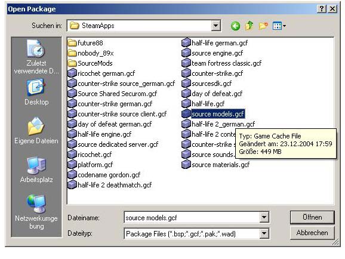The height and width of the screenshot is (259, 345).
Task: Expand the Dateityp dropdown arrow
Action: 264,233
